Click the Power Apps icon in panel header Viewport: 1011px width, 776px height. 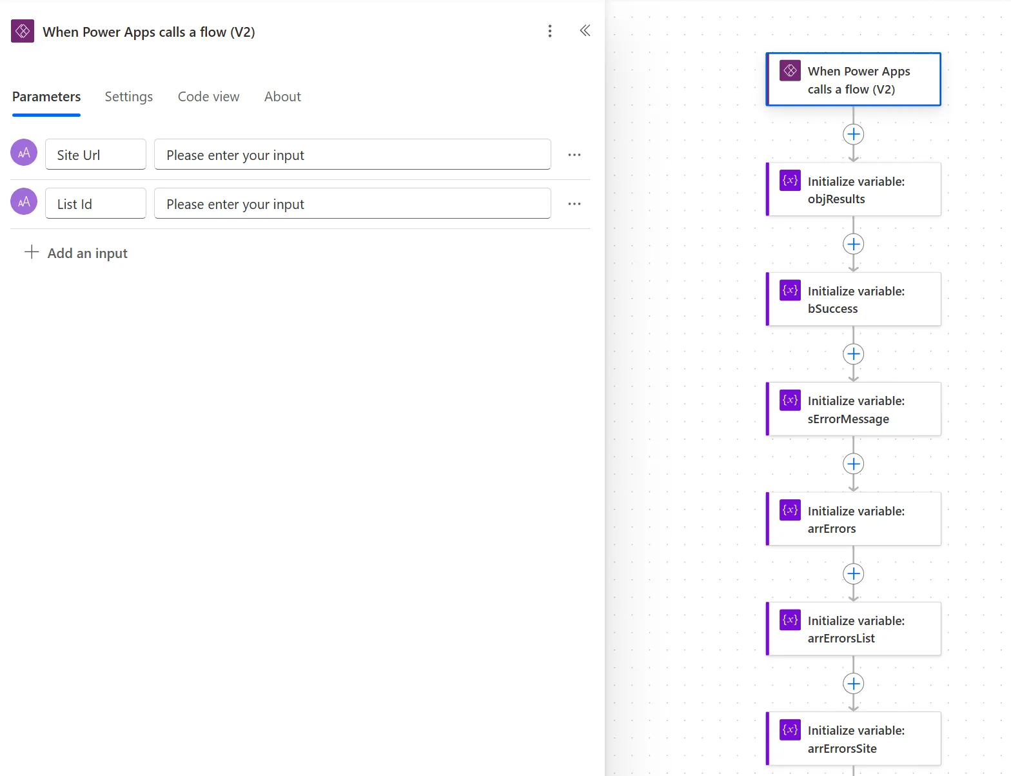pos(23,31)
